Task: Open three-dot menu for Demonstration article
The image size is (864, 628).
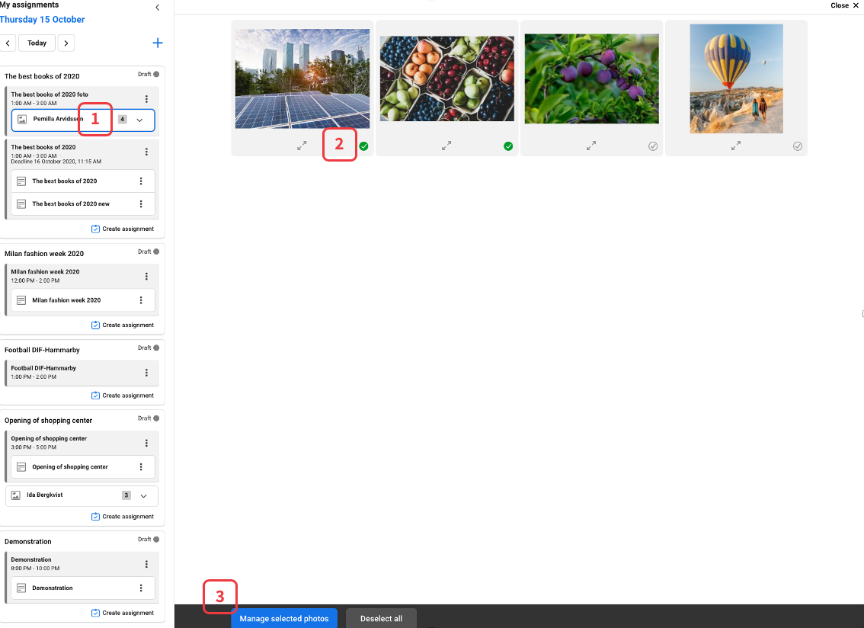Action: 141,588
